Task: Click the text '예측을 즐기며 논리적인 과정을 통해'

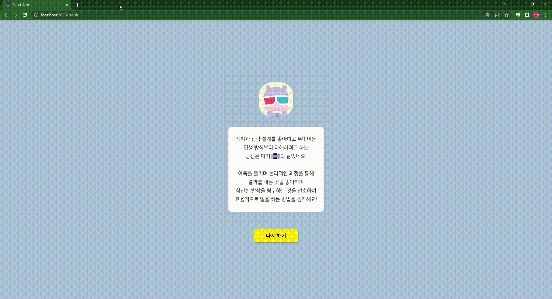Action: pyautogui.click(x=276, y=173)
